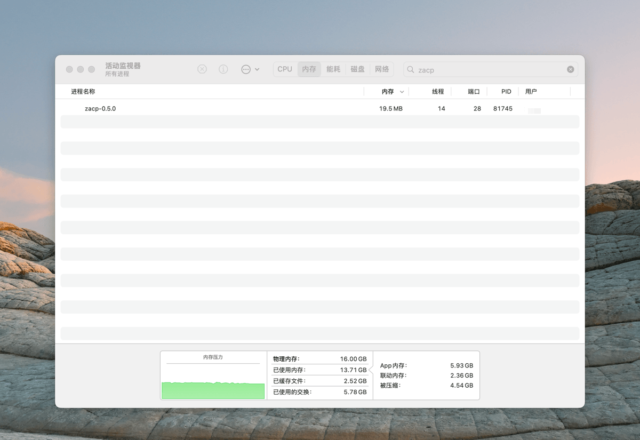Clear the search field with the X button

click(x=571, y=69)
